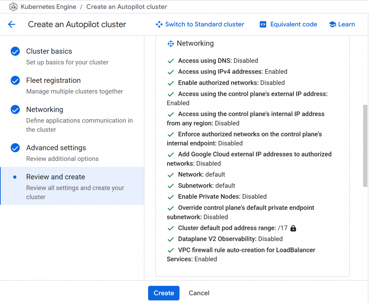369x302 pixels.
Task: Click the Kubernetes Engine breadcrumb text
Action: 48,7
